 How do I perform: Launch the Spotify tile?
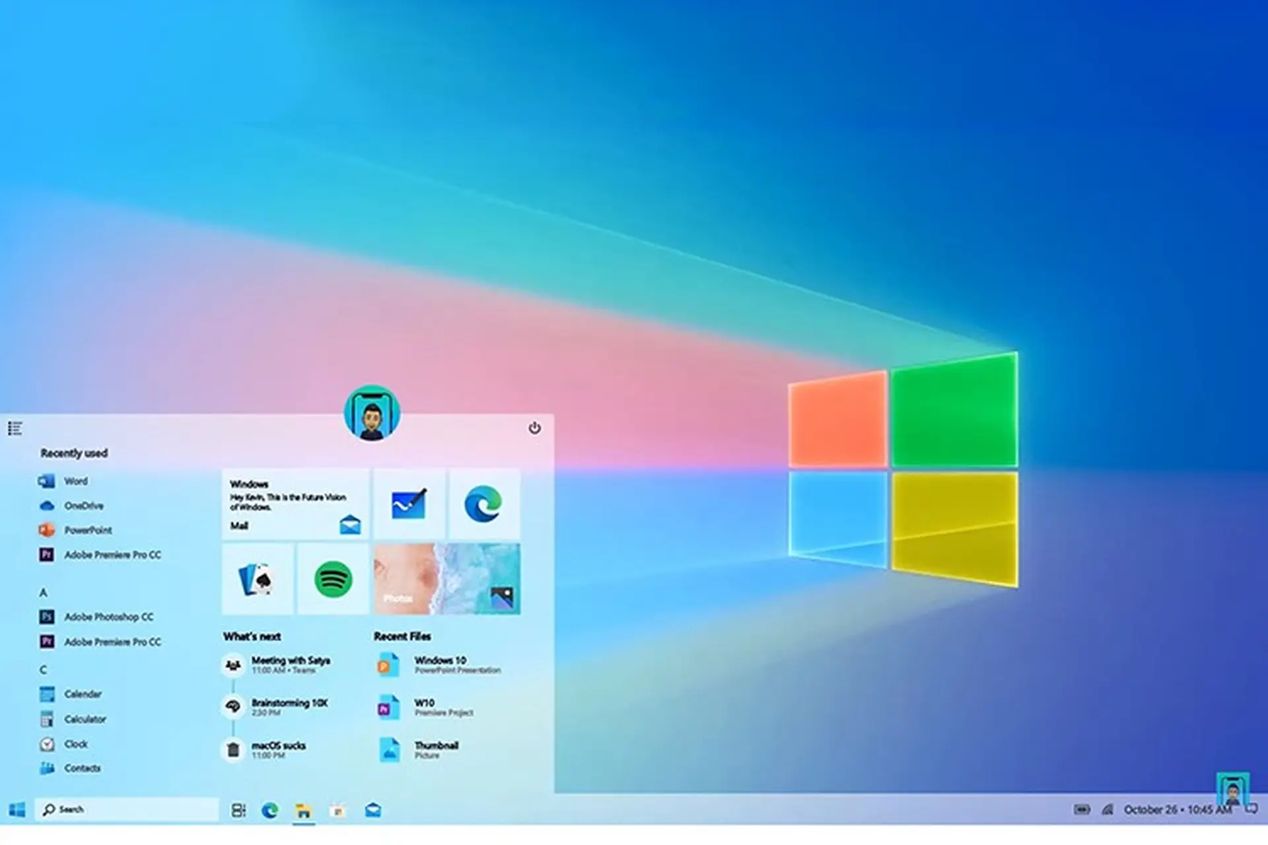333,579
